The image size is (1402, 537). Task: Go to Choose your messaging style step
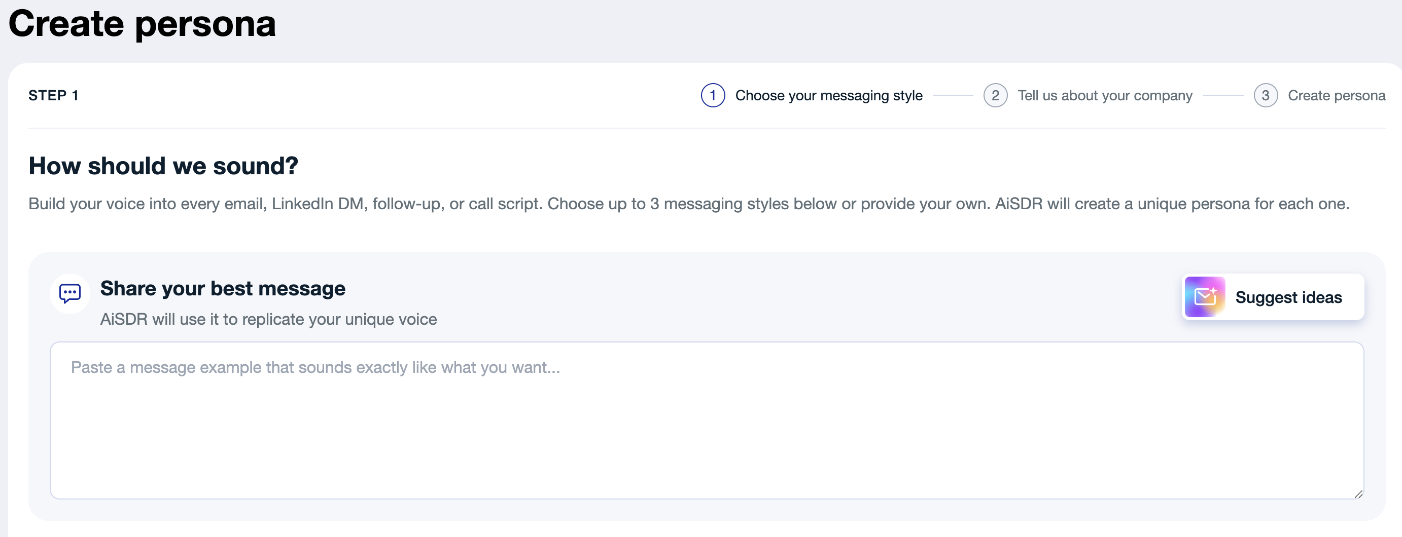point(828,96)
